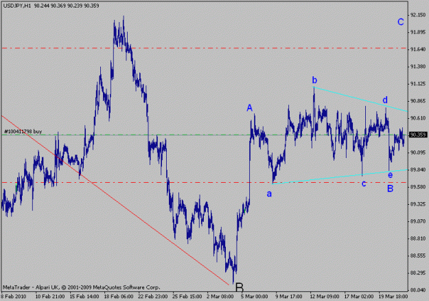The width and height of the screenshot is (429, 301).
Task: Select the upper cyan triangle trendline
Action: click(360, 99)
